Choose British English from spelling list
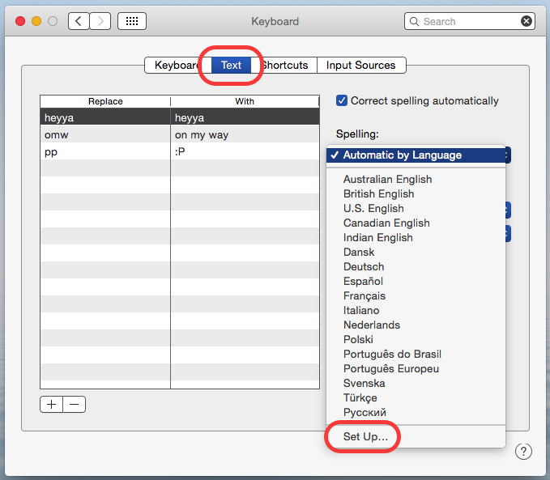The image size is (550, 480). [x=378, y=193]
